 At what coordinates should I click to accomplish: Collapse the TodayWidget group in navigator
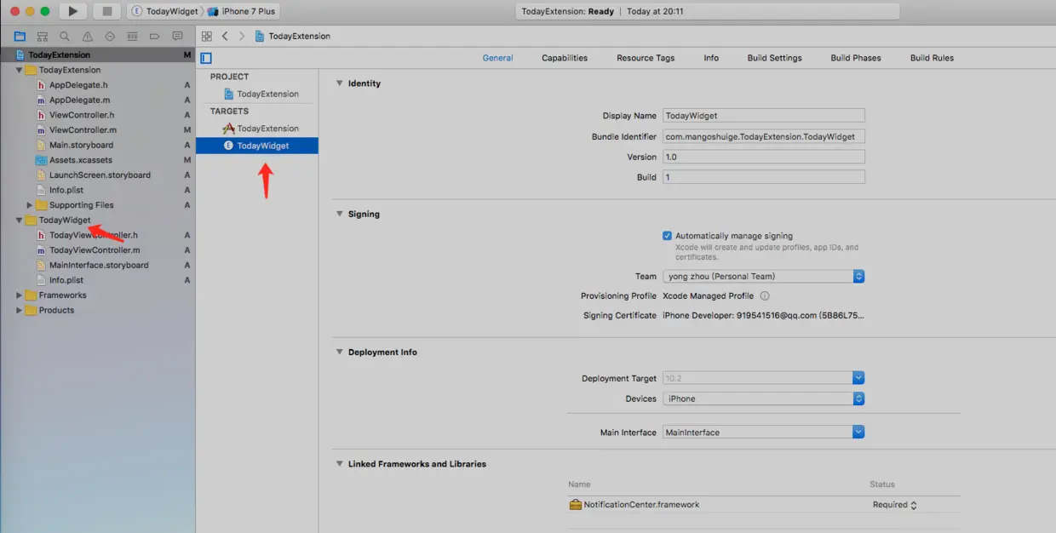click(x=19, y=221)
